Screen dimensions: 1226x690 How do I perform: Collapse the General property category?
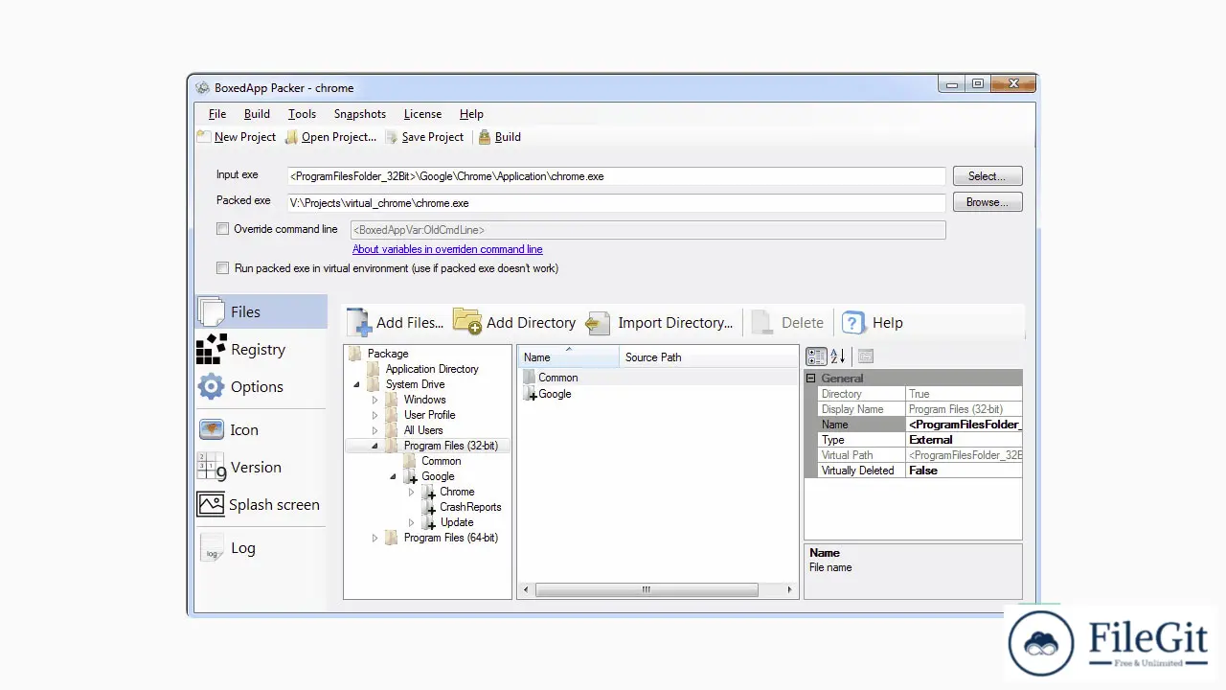810,379
